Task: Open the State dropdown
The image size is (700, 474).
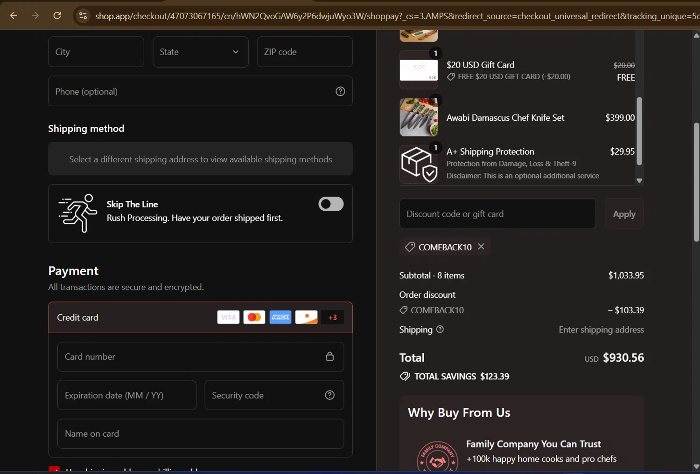Action: [x=200, y=52]
